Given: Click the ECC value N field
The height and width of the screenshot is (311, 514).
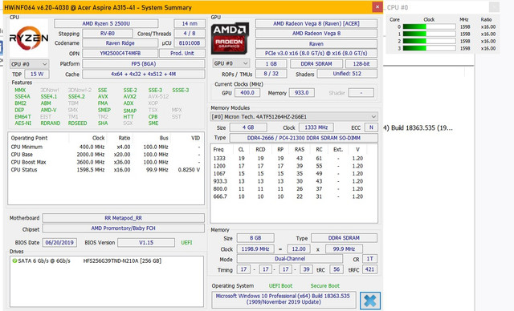Looking at the screenshot, I should tap(371, 127).
